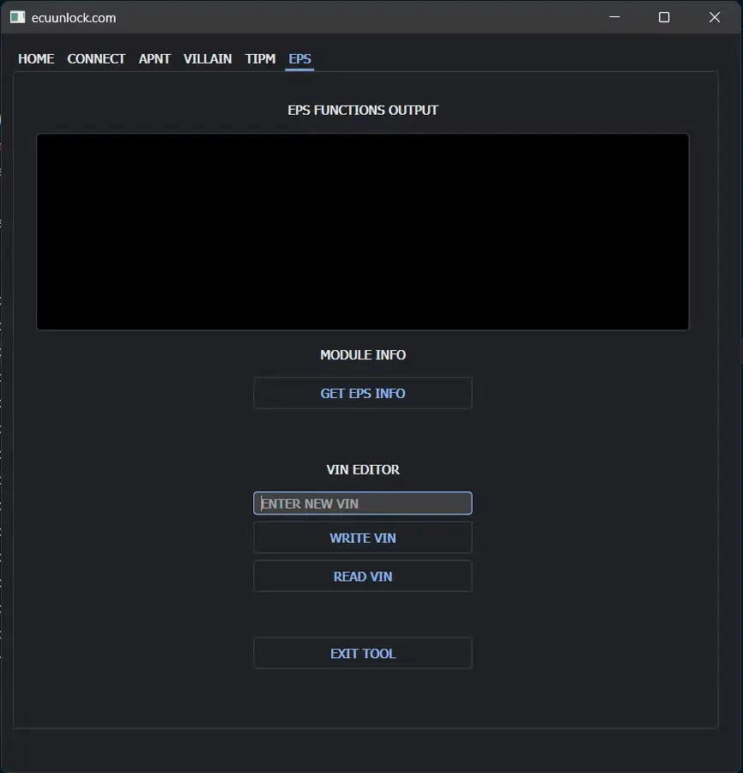
Task: Click the MODULE INFO section label
Action: coord(362,355)
